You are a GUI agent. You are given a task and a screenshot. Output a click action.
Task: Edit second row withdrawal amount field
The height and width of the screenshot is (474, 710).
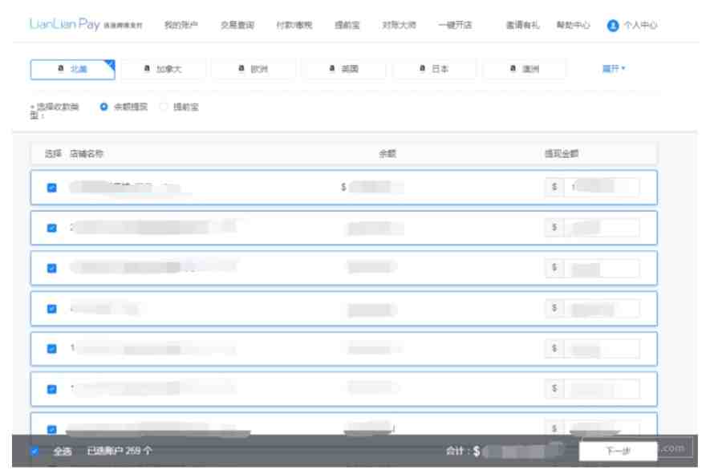click(x=602, y=227)
